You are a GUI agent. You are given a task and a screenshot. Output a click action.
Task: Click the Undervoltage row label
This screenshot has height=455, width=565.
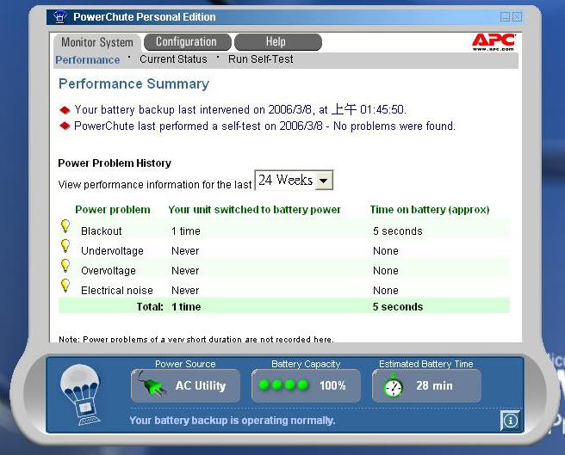coord(112,251)
